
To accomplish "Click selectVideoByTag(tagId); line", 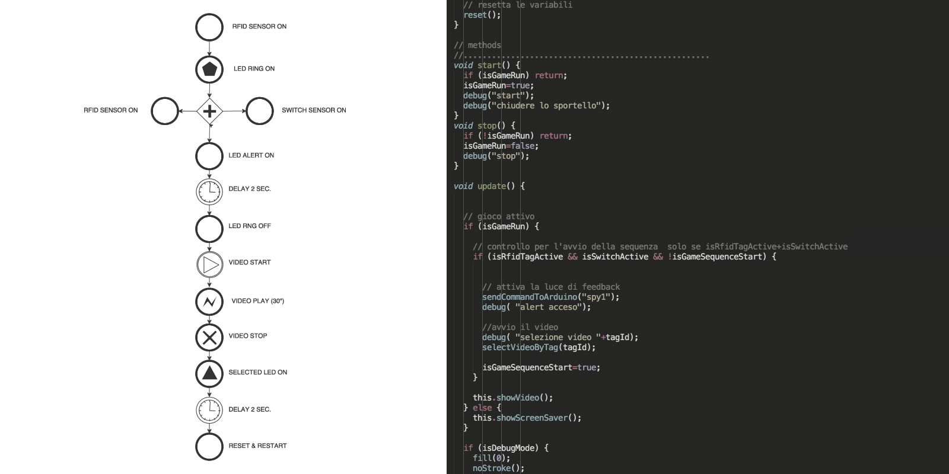I will (539, 347).
